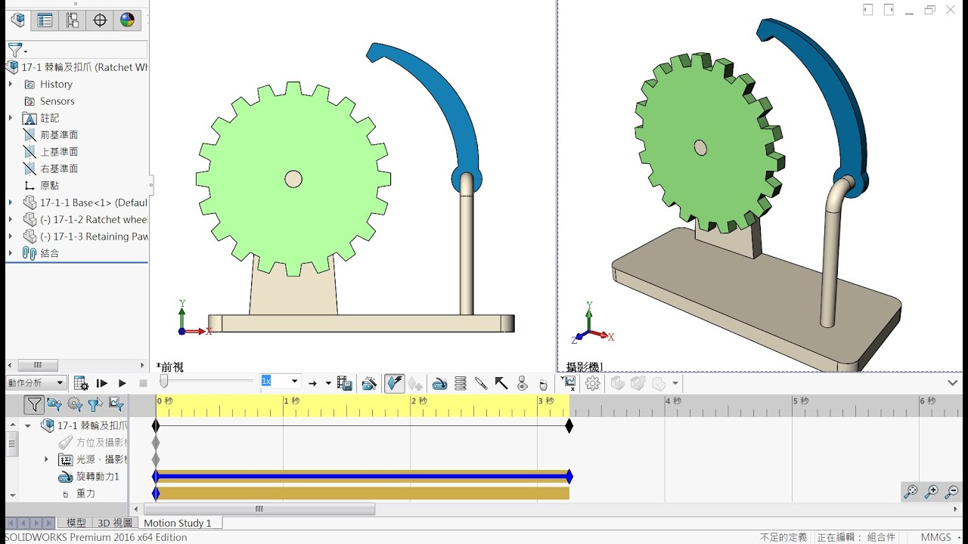Add a Spring element
The width and height of the screenshot is (968, 544).
pyautogui.click(x=461, y=384)
